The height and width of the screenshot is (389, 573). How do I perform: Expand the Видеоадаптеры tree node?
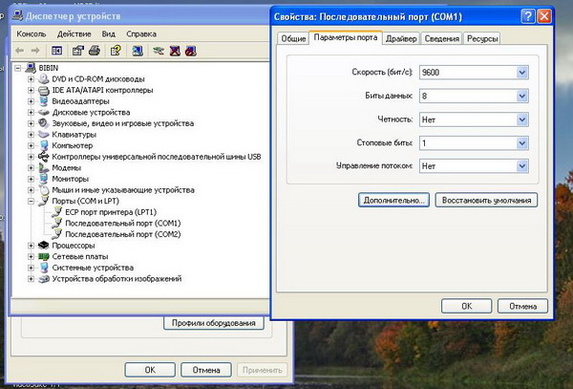coord(32,100)
